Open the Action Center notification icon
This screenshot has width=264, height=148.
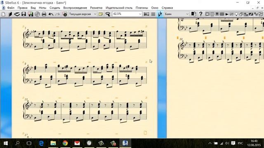tap(233, 143)
